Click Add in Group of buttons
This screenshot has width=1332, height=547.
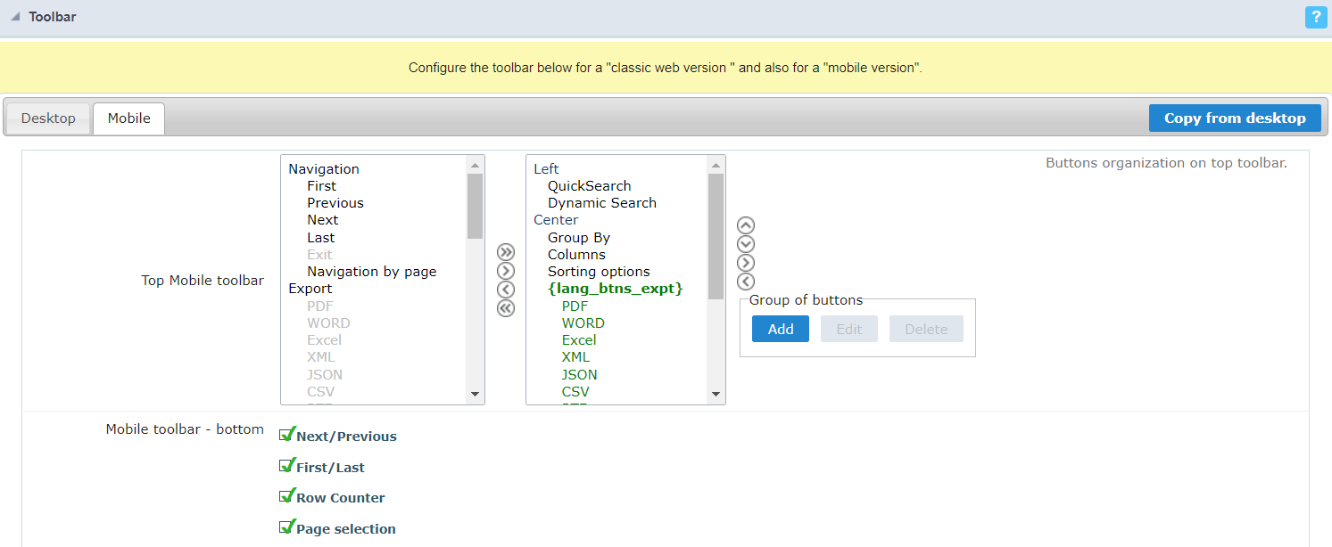click(780, 329)
